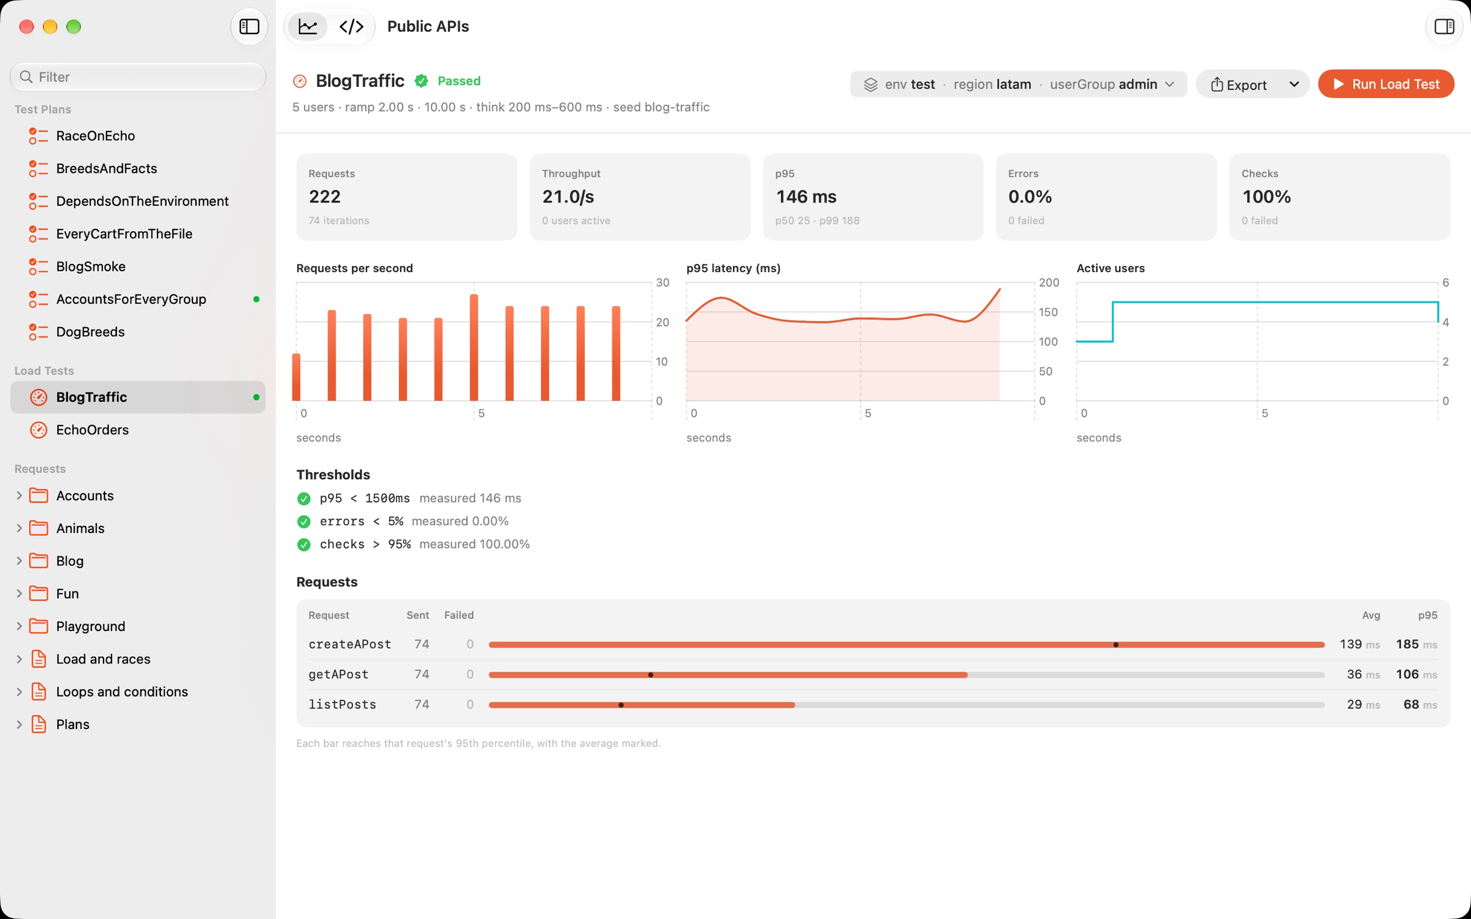
Task: Click the BlogTraffic gauge icon in header
Action: point(300,81)
